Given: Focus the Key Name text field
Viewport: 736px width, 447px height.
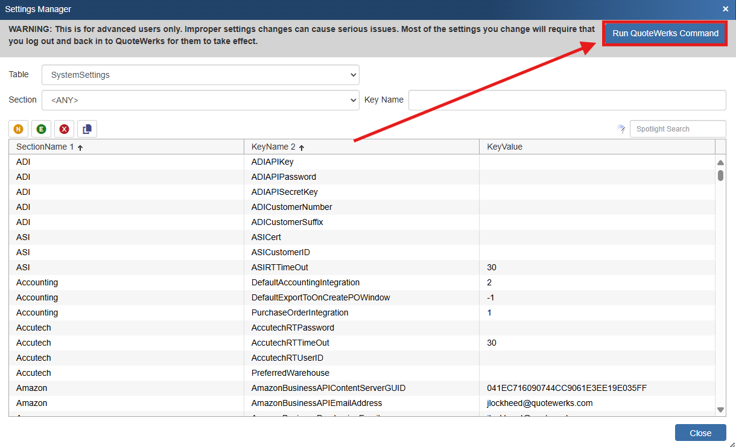Looking at the screenshot, I should [x=566, y=100].
